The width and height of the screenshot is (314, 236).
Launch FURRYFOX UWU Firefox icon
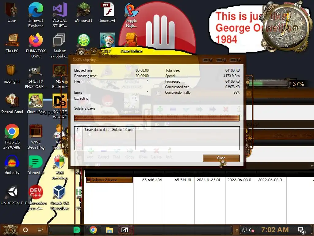pyautogui.click(x=36, y=45)
